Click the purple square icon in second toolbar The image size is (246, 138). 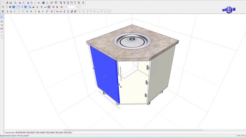[x=49, y=7]
